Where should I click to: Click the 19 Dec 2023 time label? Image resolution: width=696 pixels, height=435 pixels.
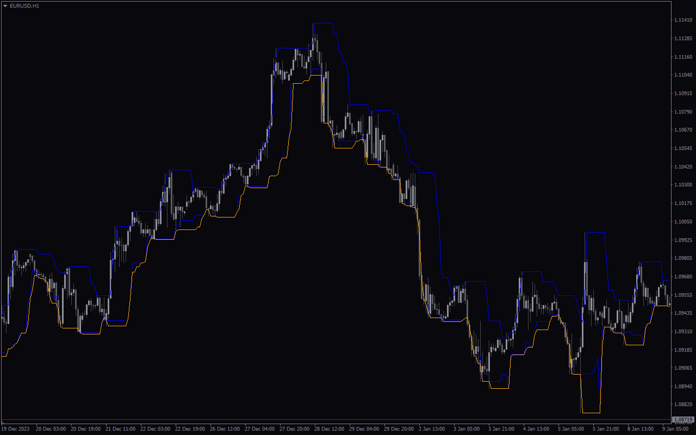[x=15, y=429]
